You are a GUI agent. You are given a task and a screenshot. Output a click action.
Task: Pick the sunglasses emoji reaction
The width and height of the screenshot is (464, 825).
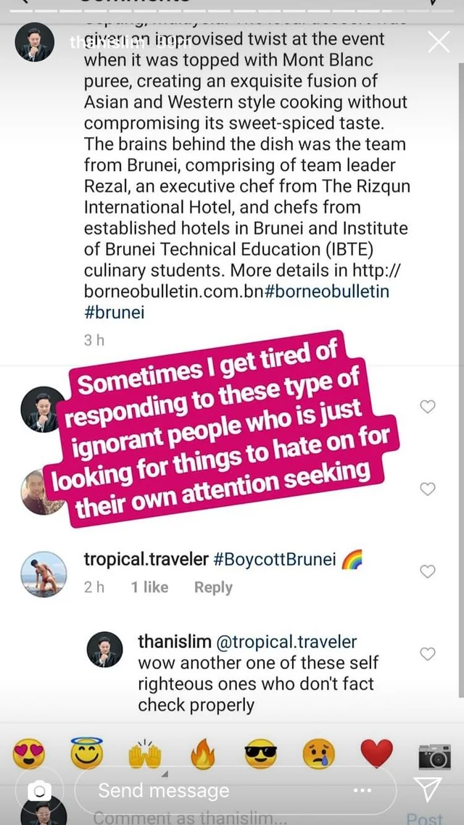pyautogui.click(x=261, y=754)
